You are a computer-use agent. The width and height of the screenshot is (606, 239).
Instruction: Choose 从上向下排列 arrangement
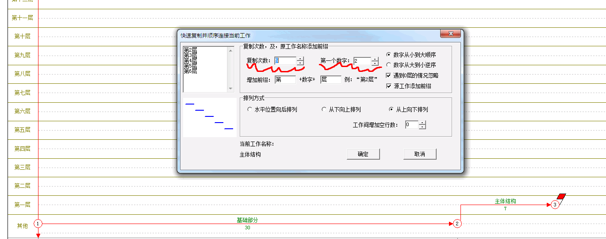tap(408, 109)
